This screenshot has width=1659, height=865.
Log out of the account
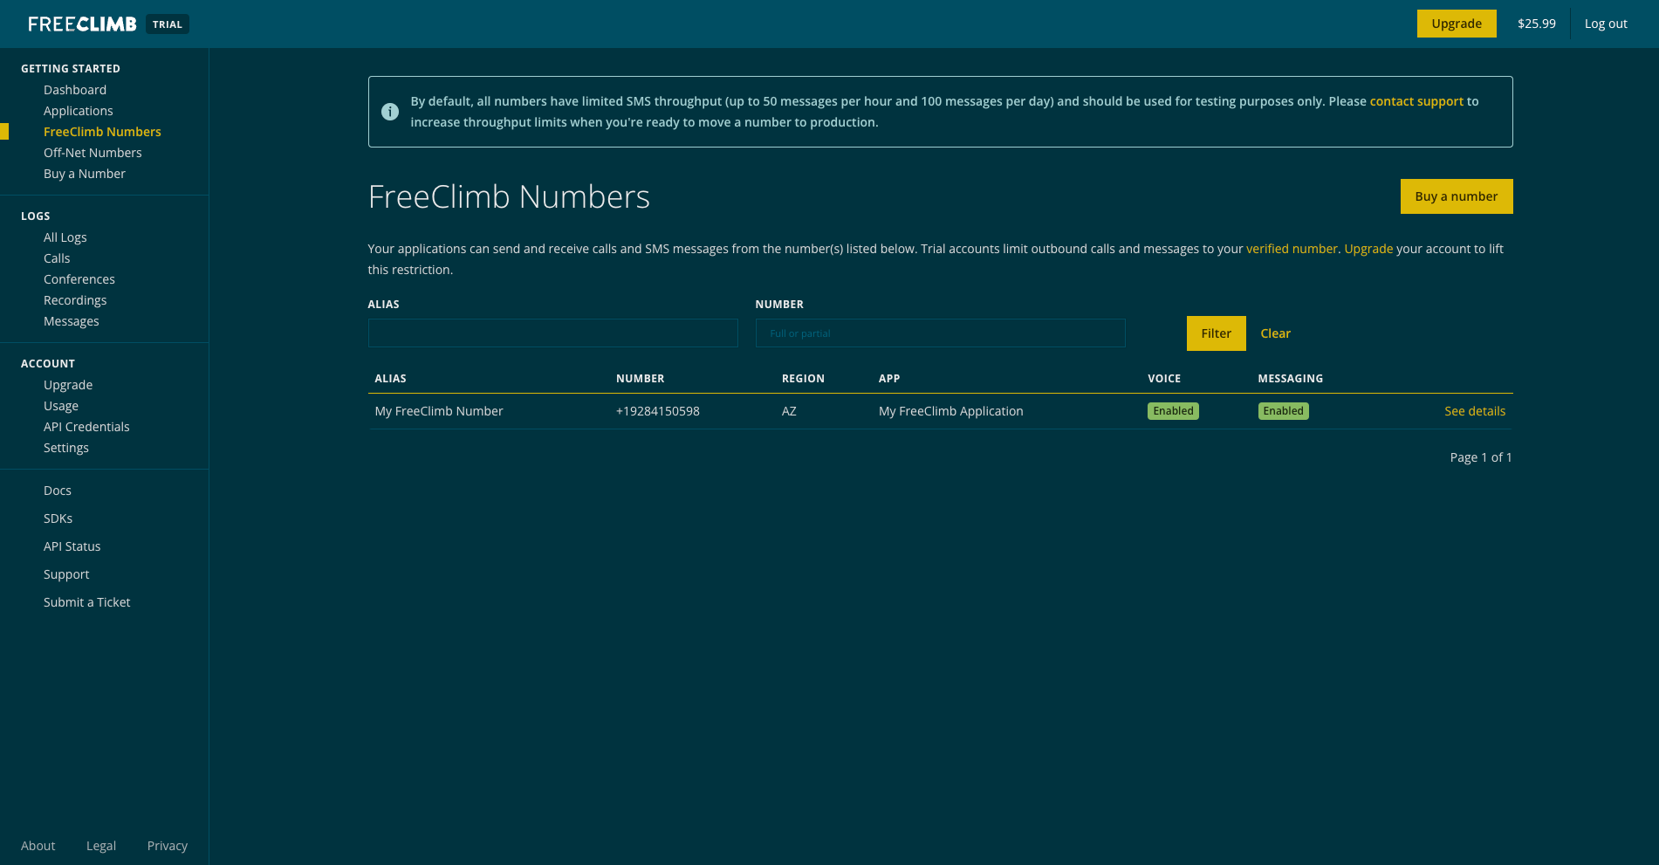coord(1606,24)
